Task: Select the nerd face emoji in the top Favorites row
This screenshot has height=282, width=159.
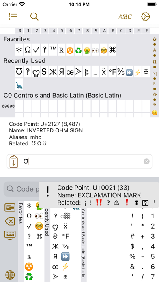Action: tap(104, 50)
